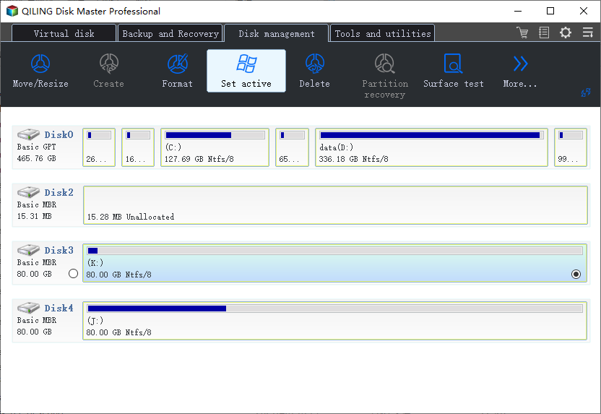Screen dimensions: 601x414
Task: Open settings gear icon
Action: (x=566, y=33)
